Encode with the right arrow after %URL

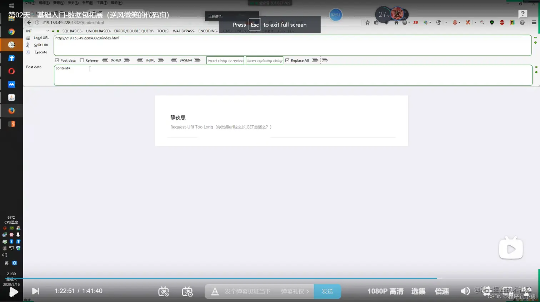click(x=161, y=60)
